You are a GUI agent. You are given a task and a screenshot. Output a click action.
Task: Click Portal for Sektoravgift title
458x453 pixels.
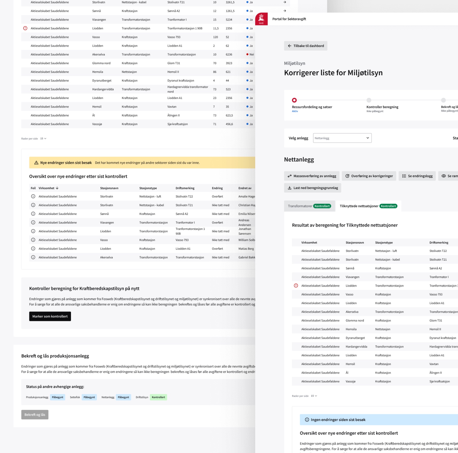coord(289,19)
